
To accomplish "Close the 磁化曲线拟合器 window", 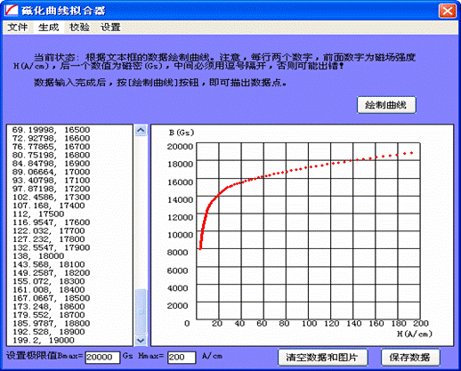I will (x=447, y=12).
